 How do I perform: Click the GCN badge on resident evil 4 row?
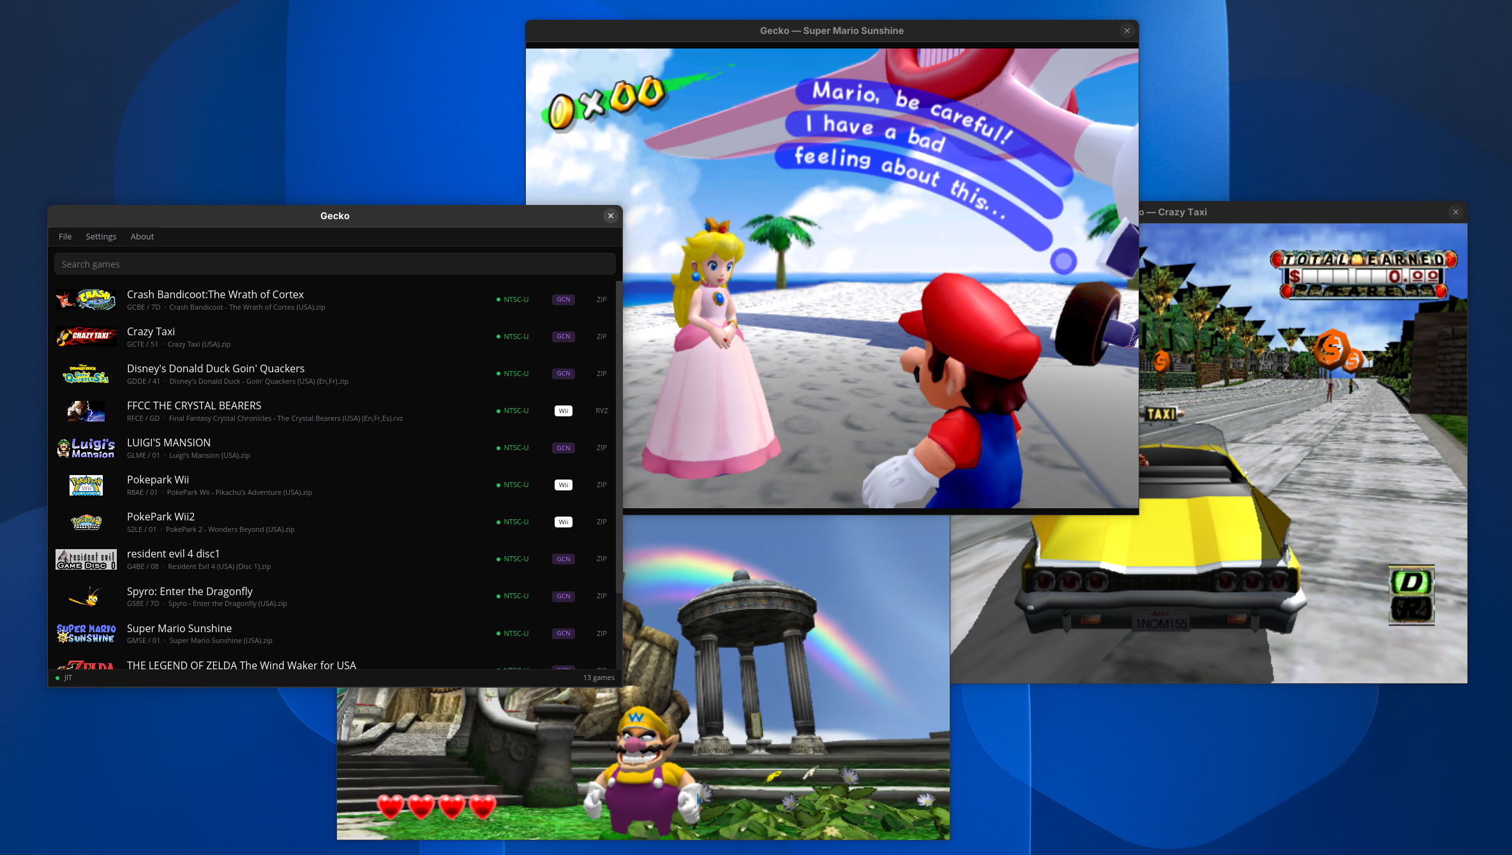[563, 559]
